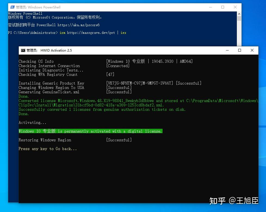Image resolution: width=266 pixels, height=212 pixels.
Task: Close the Windows PowerShell window
Action: (235, 7)
